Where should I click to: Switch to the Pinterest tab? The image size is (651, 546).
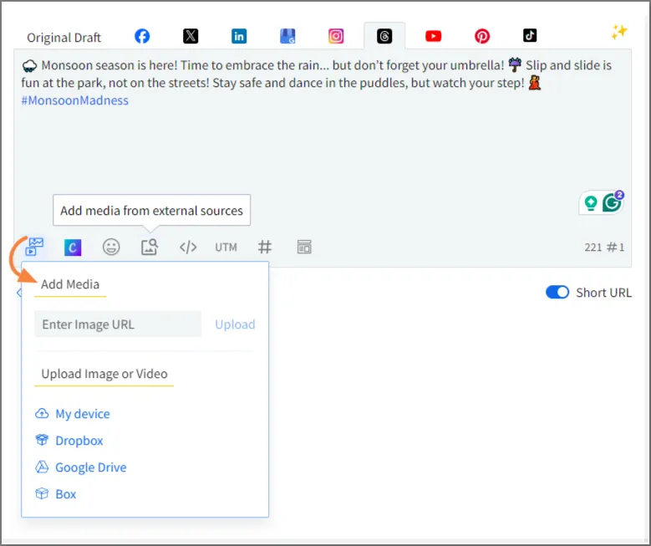(481, 36)
